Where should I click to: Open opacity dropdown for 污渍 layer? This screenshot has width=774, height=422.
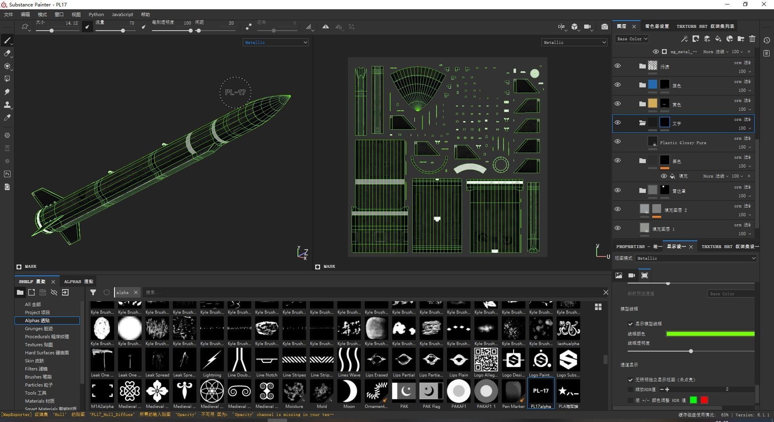tap(745, 71)
